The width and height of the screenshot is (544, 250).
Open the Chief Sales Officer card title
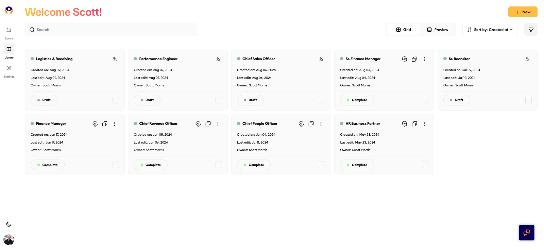coord(258,59)
